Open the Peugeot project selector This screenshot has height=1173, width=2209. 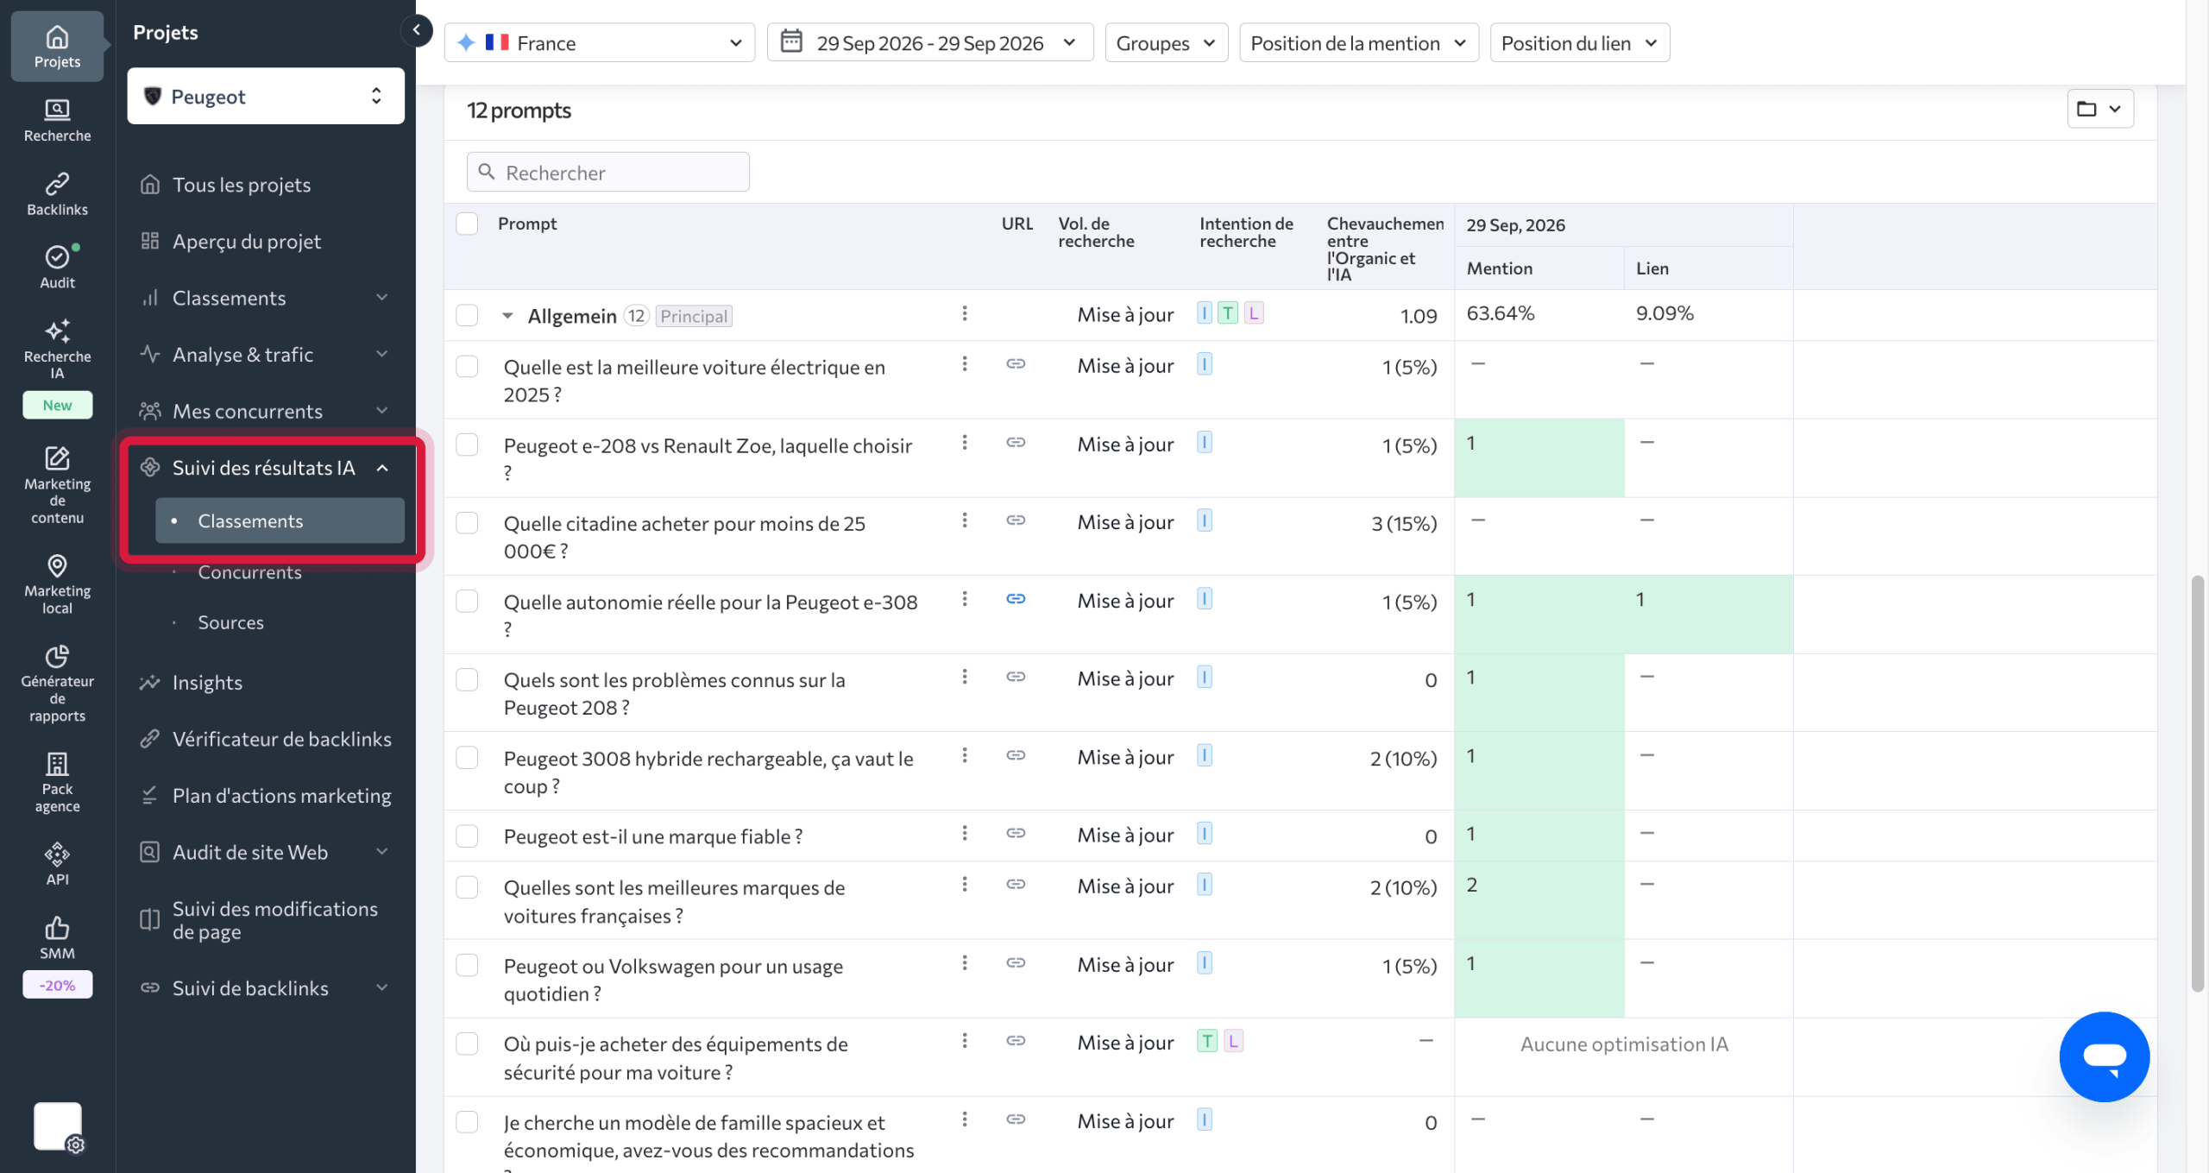pyautogui.click(x=266, y=96)
